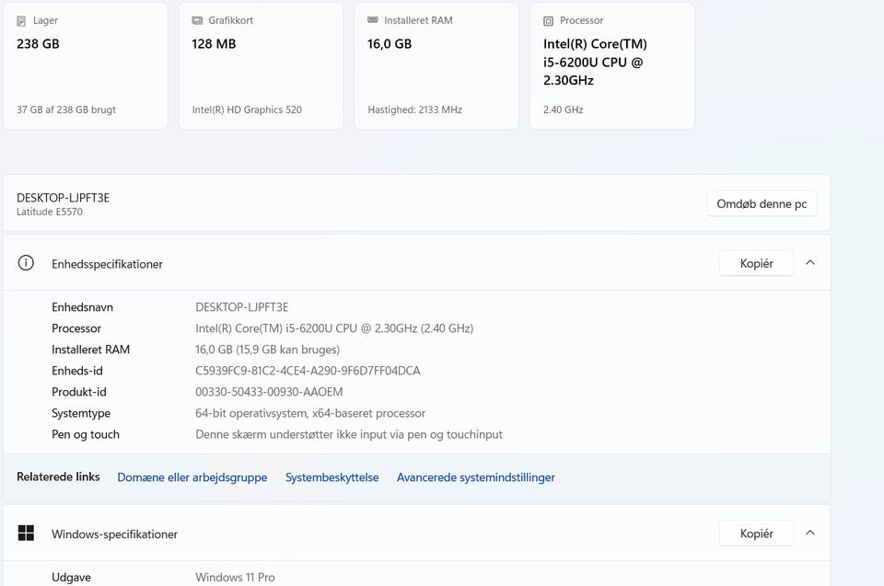Click the Windows logo icon
This screenshot has height=586, width=884.
tap(26, 534)
